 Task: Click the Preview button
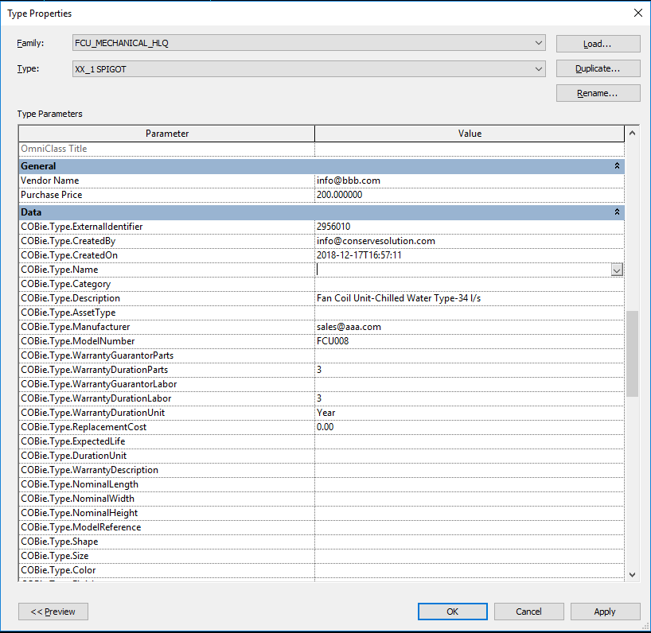[x=53, y=612]
